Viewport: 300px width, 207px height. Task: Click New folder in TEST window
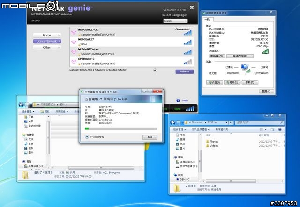(x=222, y=129)
